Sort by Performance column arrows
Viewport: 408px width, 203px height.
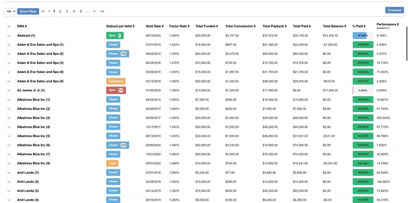(x=398, y=24)
